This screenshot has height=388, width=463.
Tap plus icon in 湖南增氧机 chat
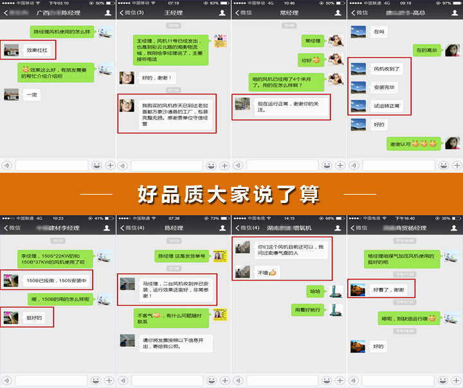coord(341,380)
